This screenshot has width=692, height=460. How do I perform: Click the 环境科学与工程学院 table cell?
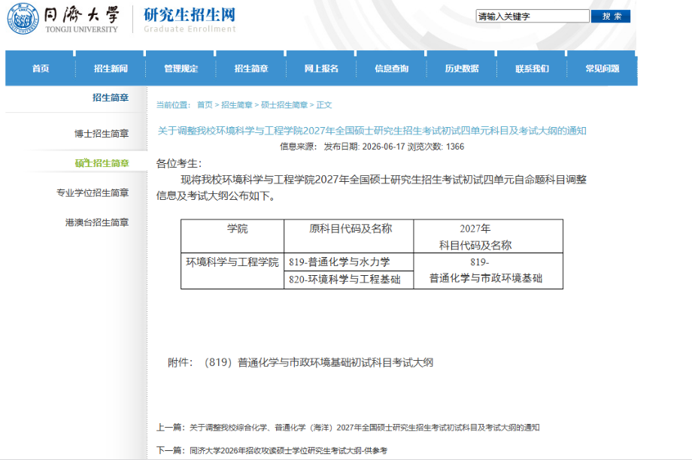click(x=232, y=271)
